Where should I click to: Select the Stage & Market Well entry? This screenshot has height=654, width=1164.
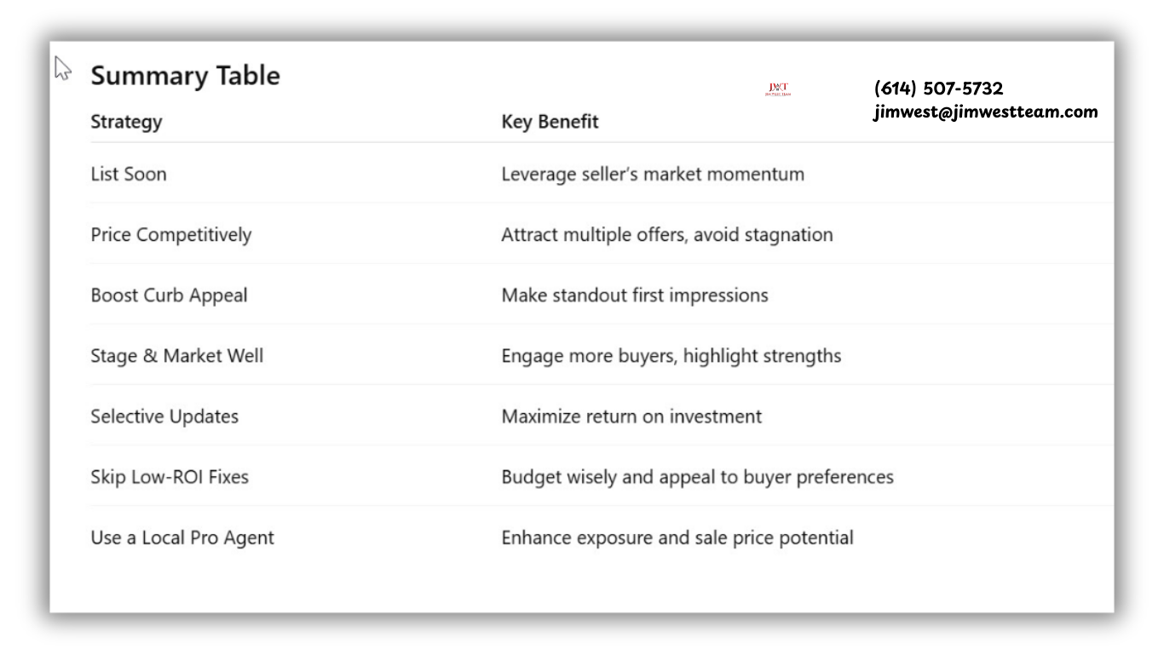(177, 356)
